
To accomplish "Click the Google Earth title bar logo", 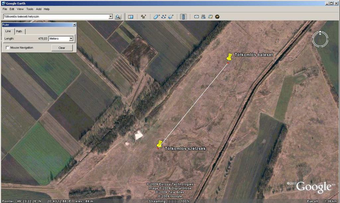I will (3, 3).
